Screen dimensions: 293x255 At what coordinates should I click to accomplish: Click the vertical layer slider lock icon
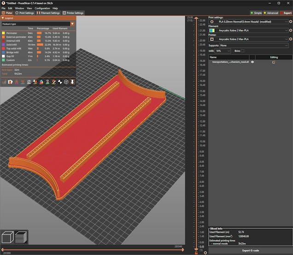point(196,253)
